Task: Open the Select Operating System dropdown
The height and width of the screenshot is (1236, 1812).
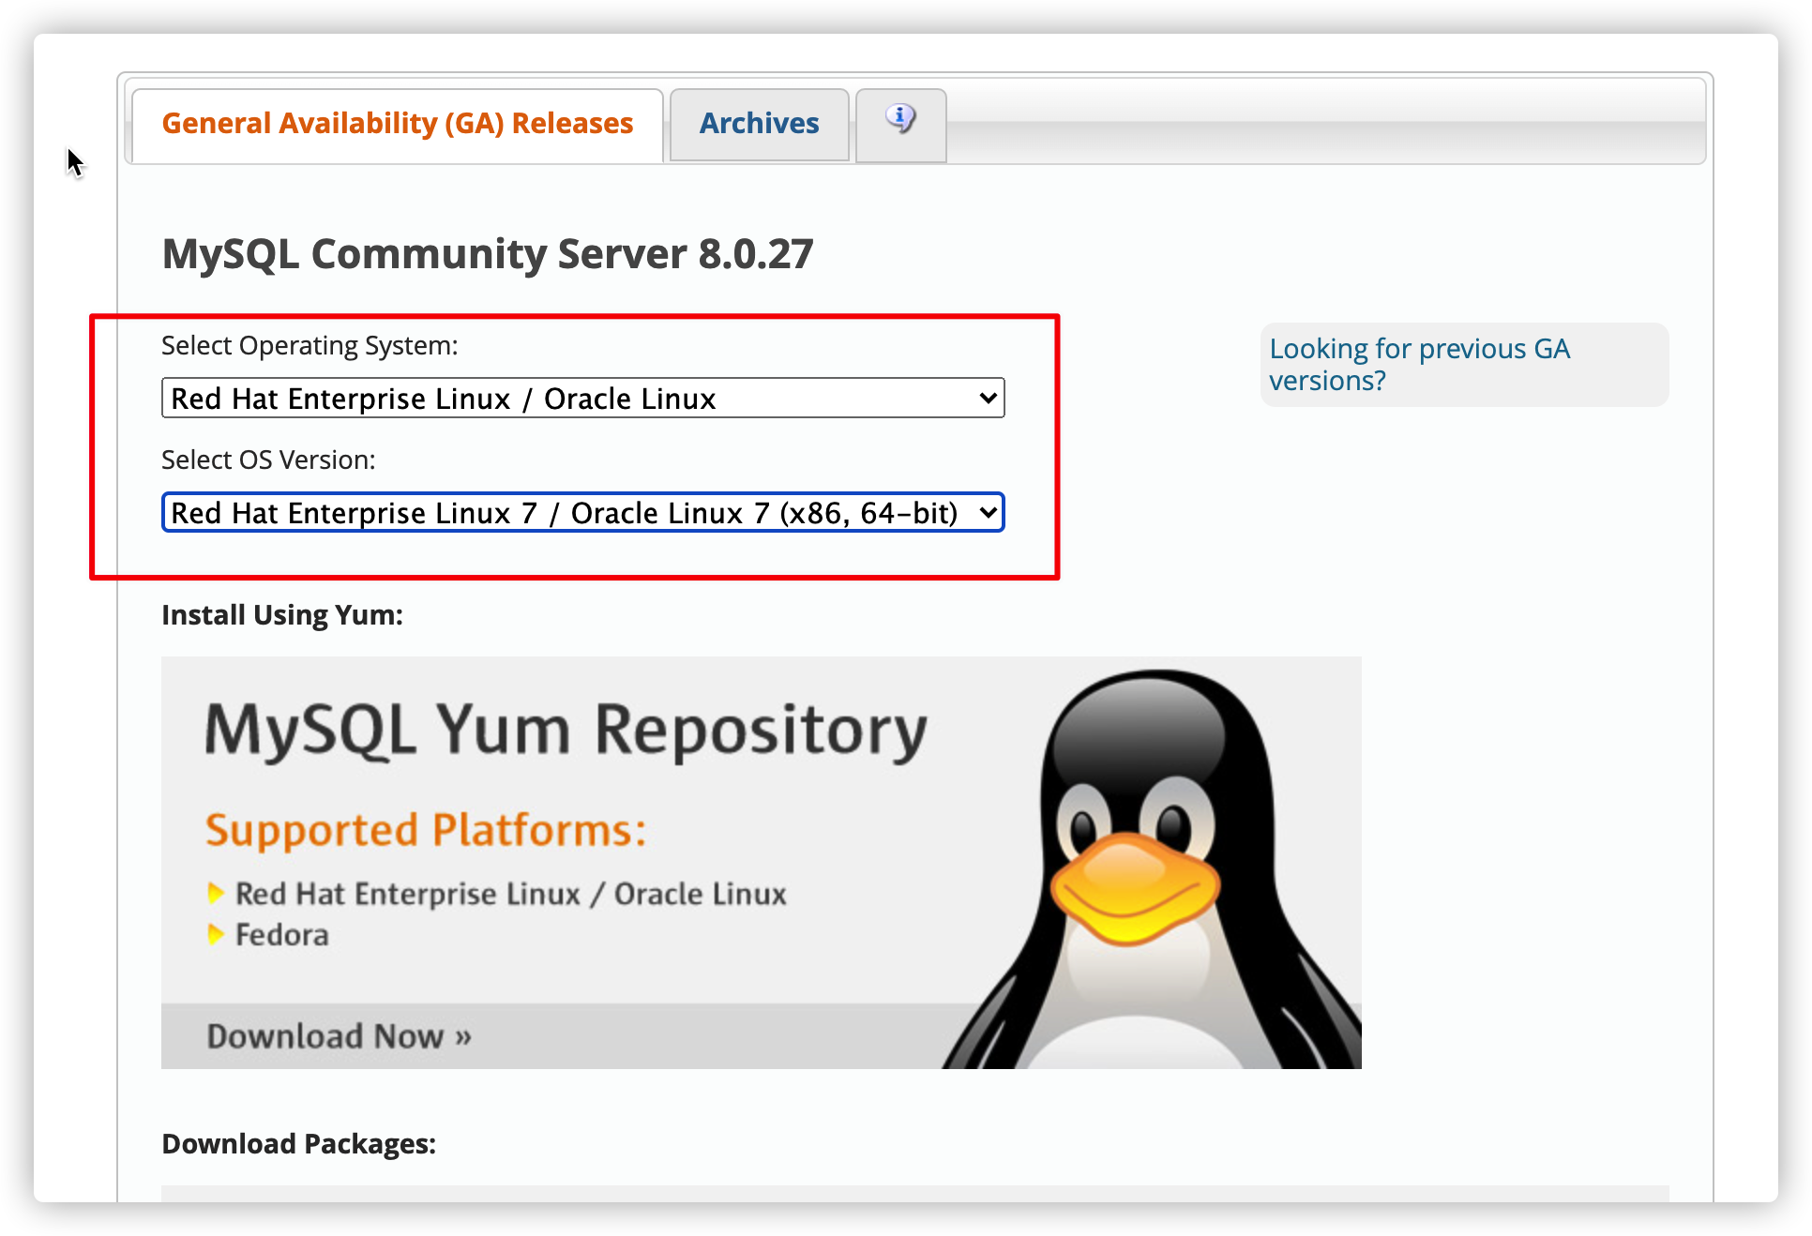Action: pyautogui.click(x=582, y=399)
